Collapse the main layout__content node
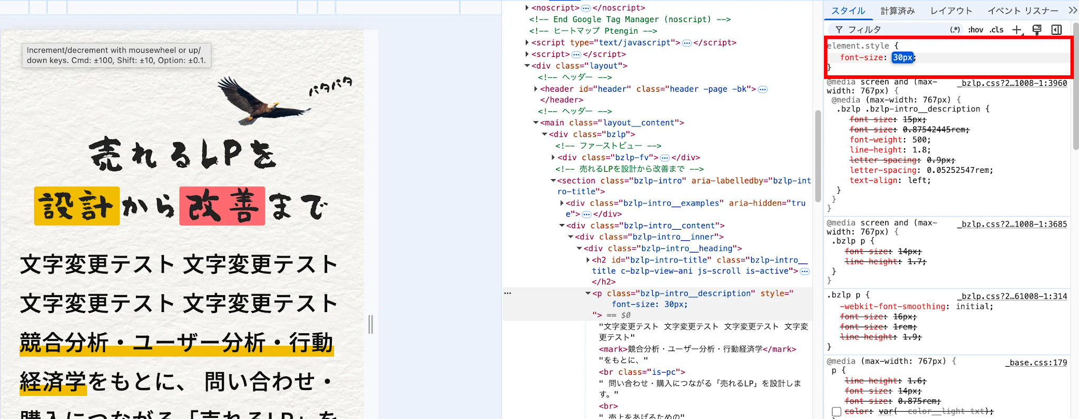Image resolution: width=1079 pixels, height=419 pixels. coord(536,123)
